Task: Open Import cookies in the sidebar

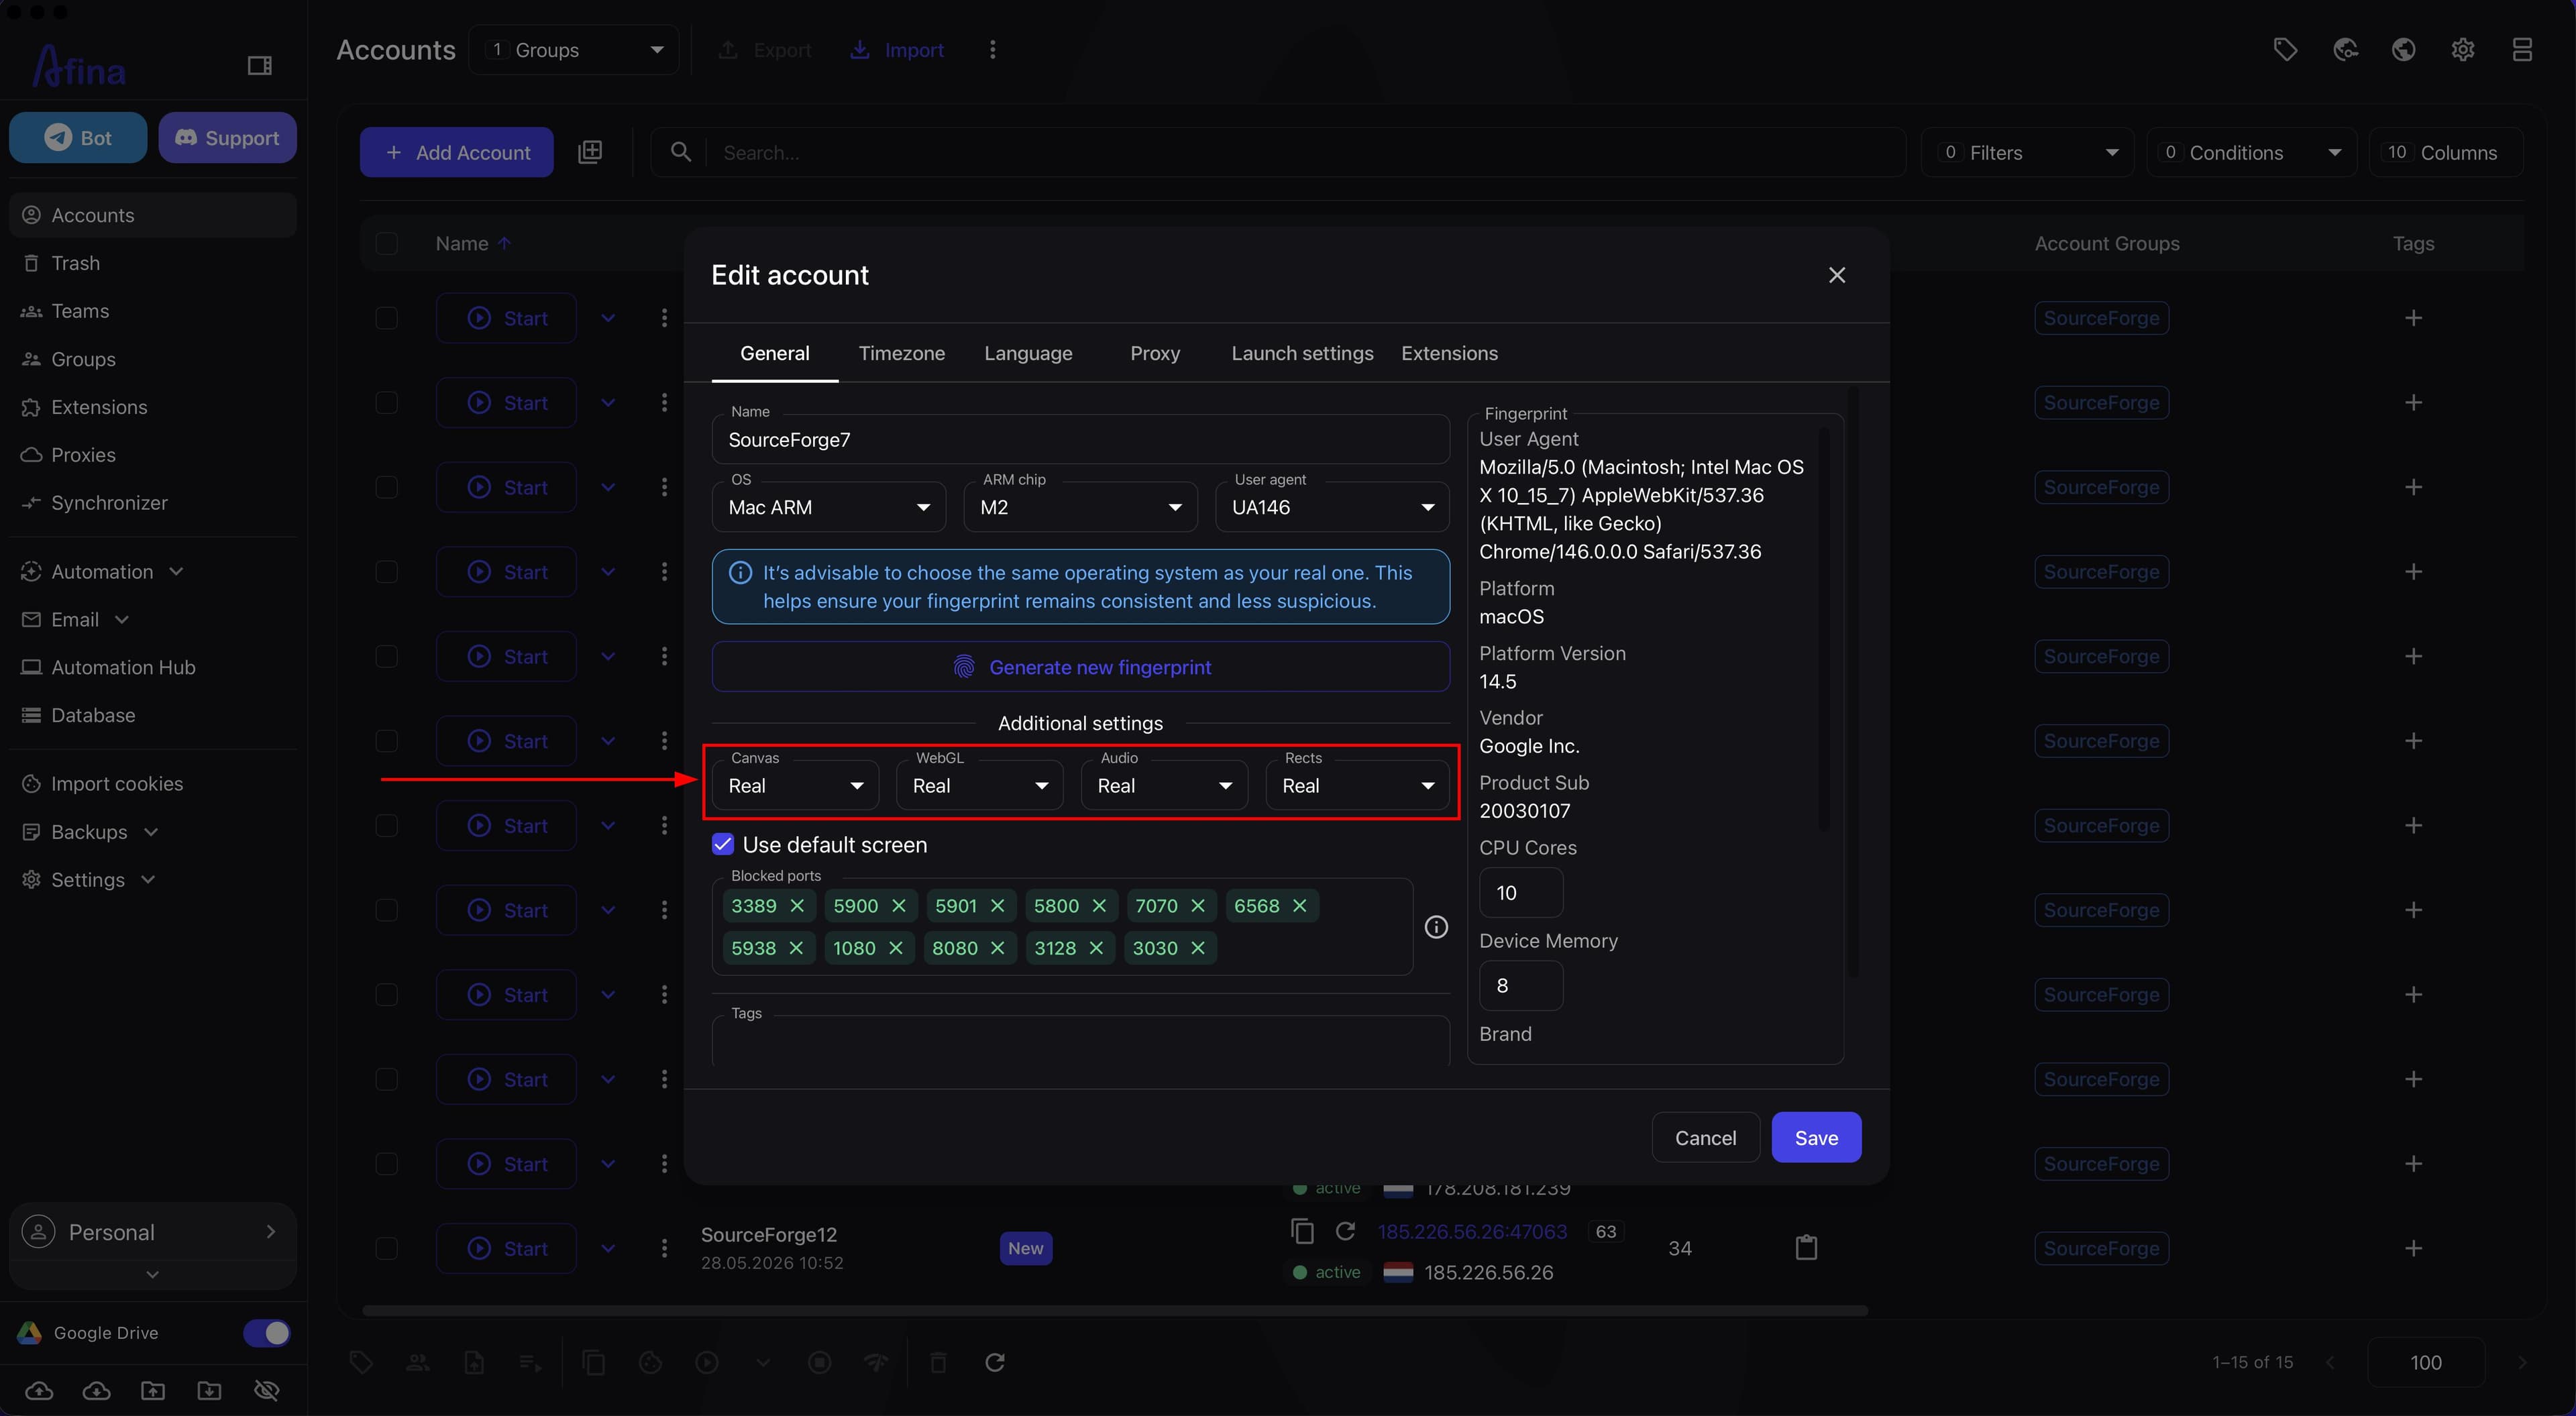Action: [x=152, y=784]
